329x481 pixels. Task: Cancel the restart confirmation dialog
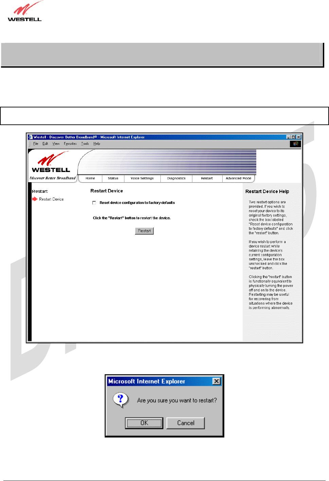click(186, 423)
